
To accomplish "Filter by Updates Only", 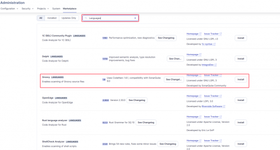I will coord(69,18).
